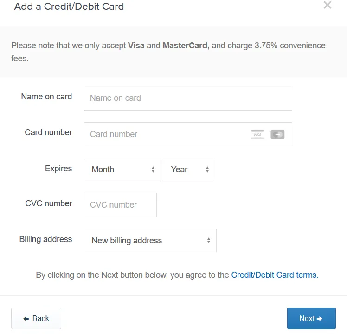
Task: Focus the Card number input field
Action: pos(188,134)
